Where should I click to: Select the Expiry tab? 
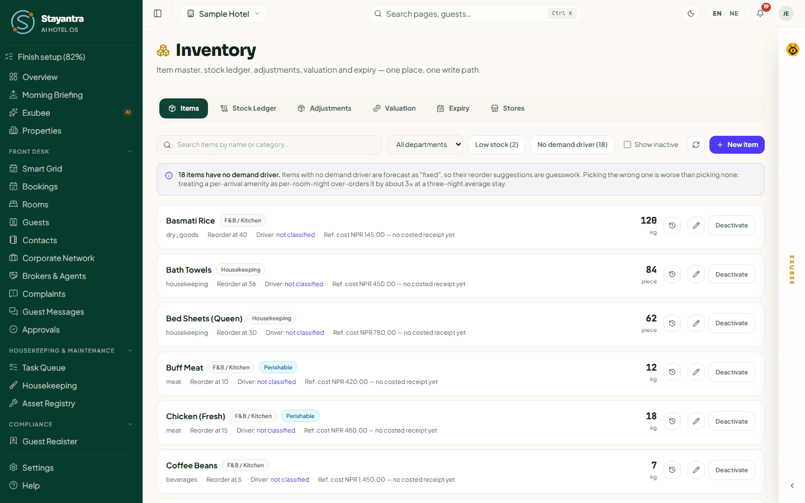(x=453, y=108)
